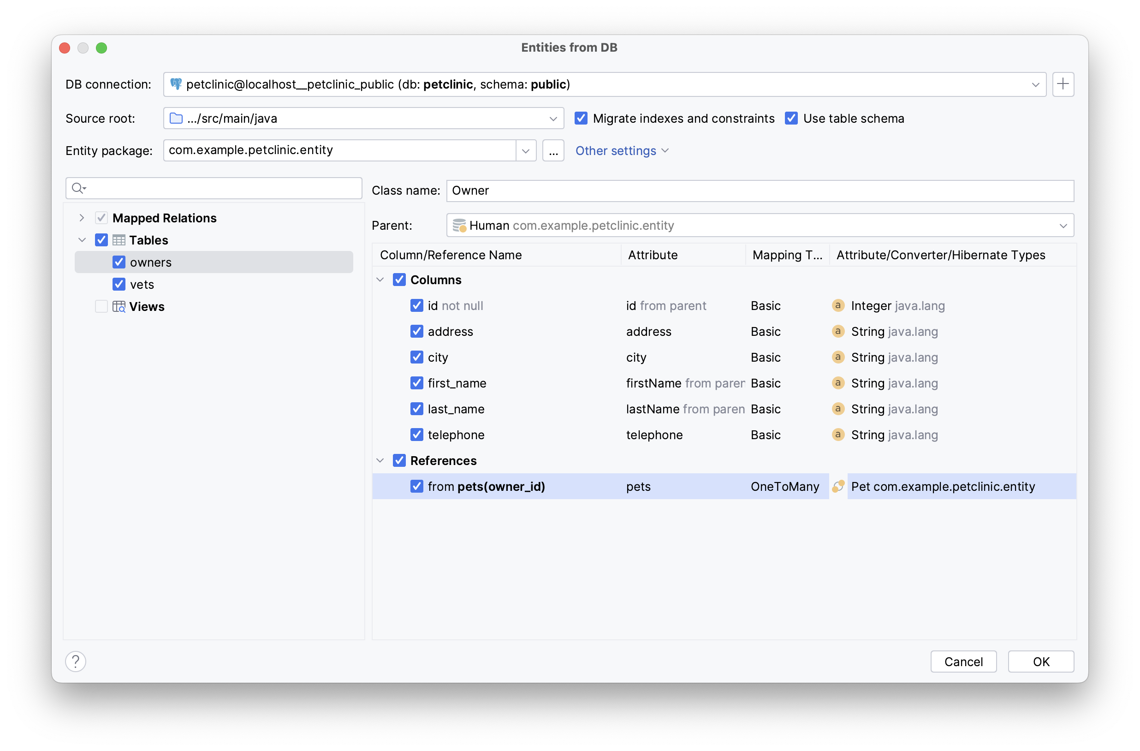
Task: Click the entity package browse icon
Action: [552, 151]
